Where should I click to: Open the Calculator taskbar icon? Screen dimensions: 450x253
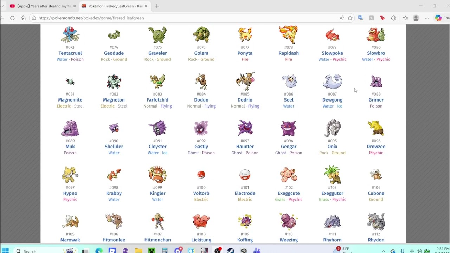point(165,251)
